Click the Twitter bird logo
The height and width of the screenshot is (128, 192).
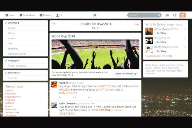[x=95, y=15]
